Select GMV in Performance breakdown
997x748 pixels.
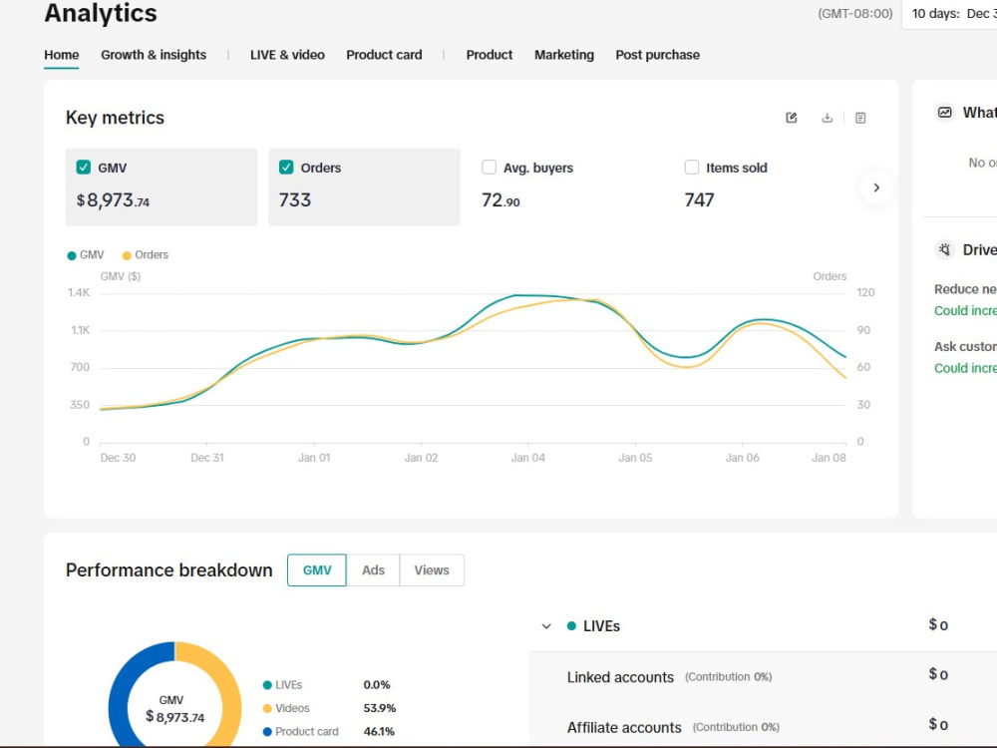(317, 569)
